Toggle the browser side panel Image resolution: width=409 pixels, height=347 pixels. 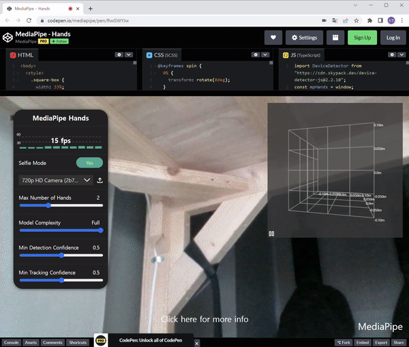380,20
